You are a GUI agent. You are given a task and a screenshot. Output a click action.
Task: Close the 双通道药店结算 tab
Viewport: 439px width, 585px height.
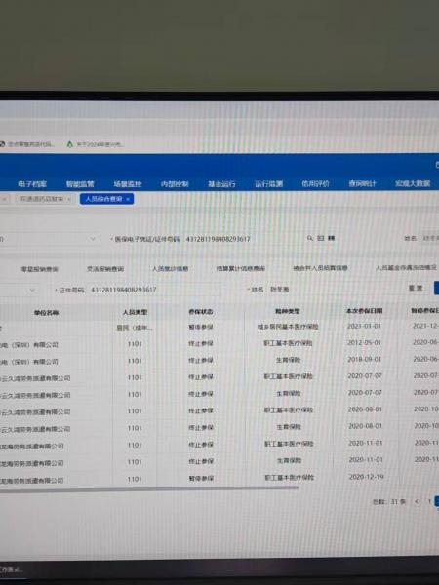coord(69,199)
